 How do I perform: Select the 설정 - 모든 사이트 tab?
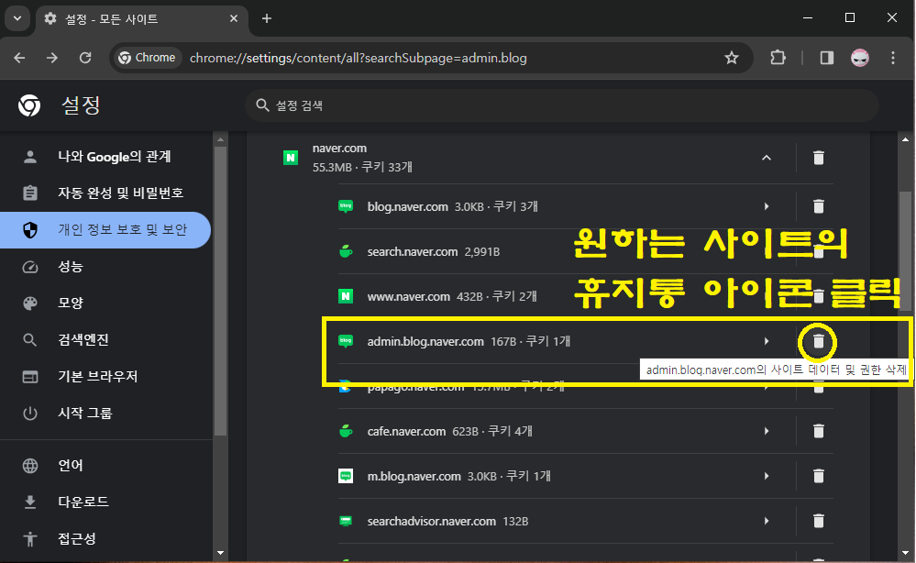point(142,19)
